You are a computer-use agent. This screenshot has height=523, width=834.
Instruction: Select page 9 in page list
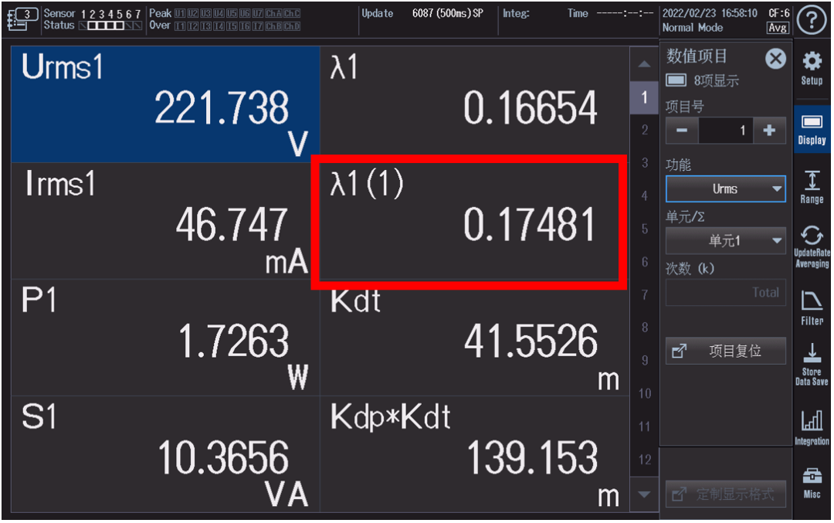[x=644, y=362]
